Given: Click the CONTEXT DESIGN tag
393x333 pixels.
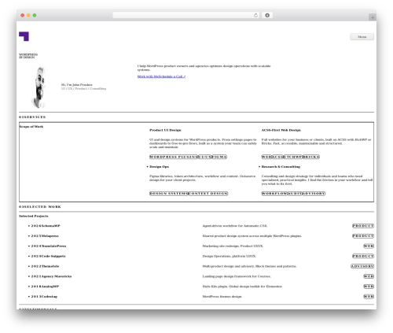Looking at the screenshot, I should point(208,194).
